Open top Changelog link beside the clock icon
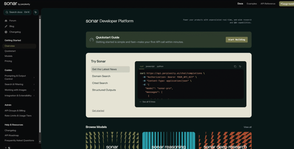This screenshot has height=149, width=294. pos(15,32)
